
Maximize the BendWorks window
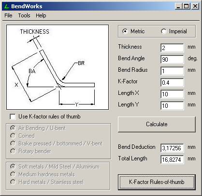[x=186, y=6]
